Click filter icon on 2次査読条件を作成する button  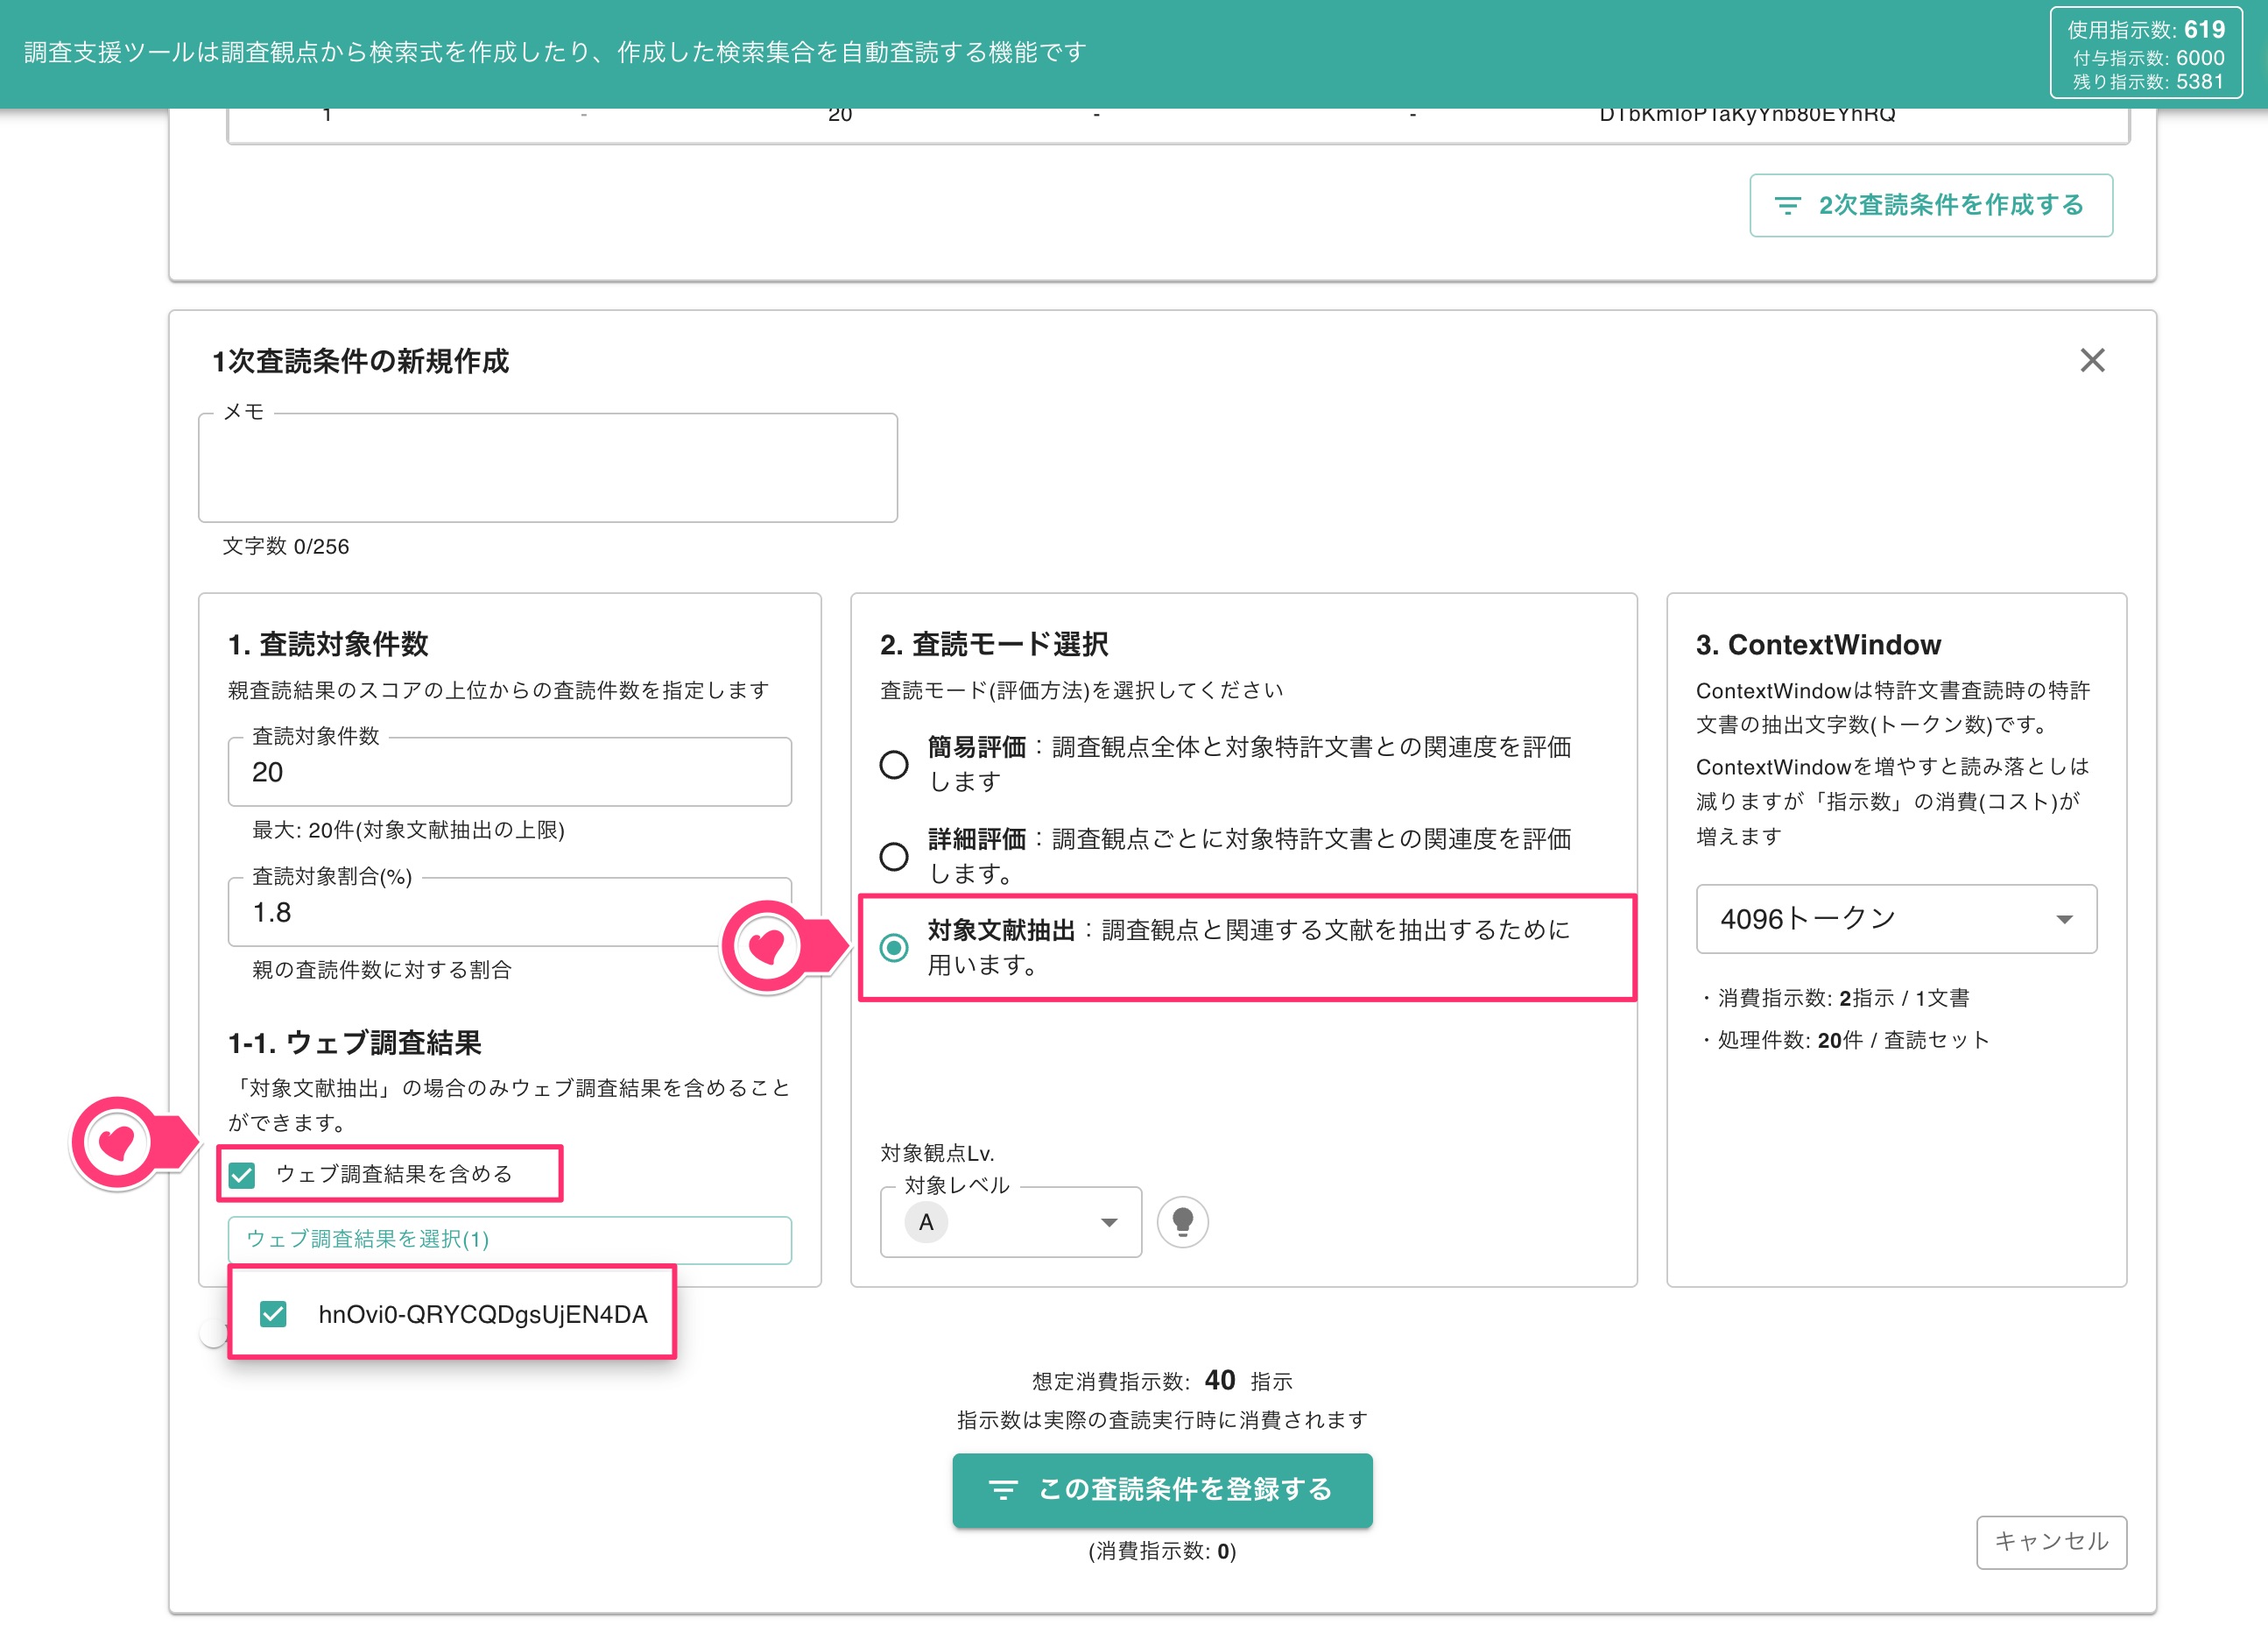(x=1787, y=205)
